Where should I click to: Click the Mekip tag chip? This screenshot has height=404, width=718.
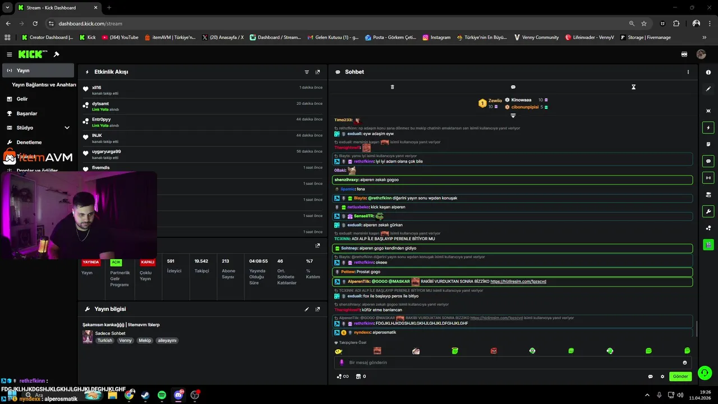pos(145,341)
